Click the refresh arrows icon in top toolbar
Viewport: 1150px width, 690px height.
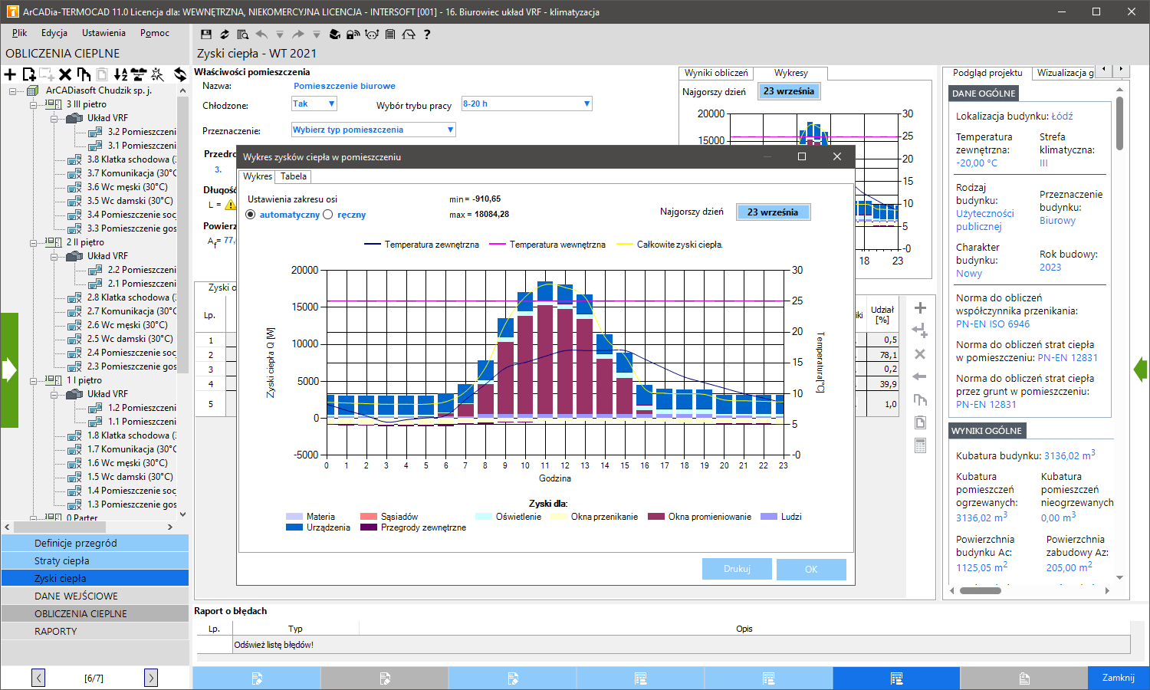[224, 34]
